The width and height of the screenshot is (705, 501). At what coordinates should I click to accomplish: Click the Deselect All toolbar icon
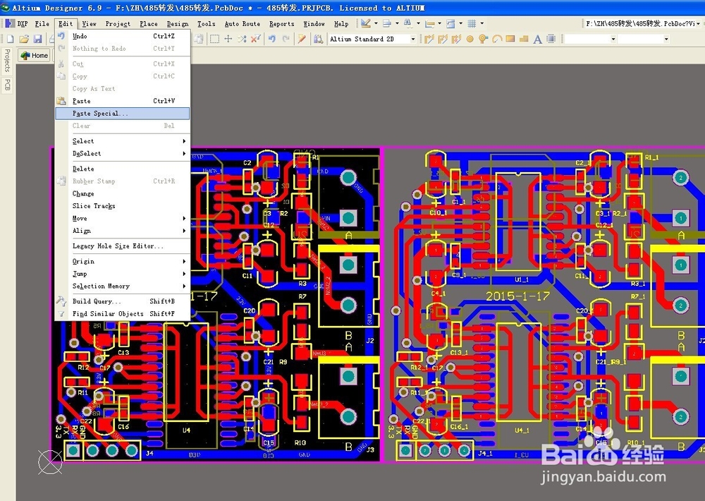(x=242, y=39)
